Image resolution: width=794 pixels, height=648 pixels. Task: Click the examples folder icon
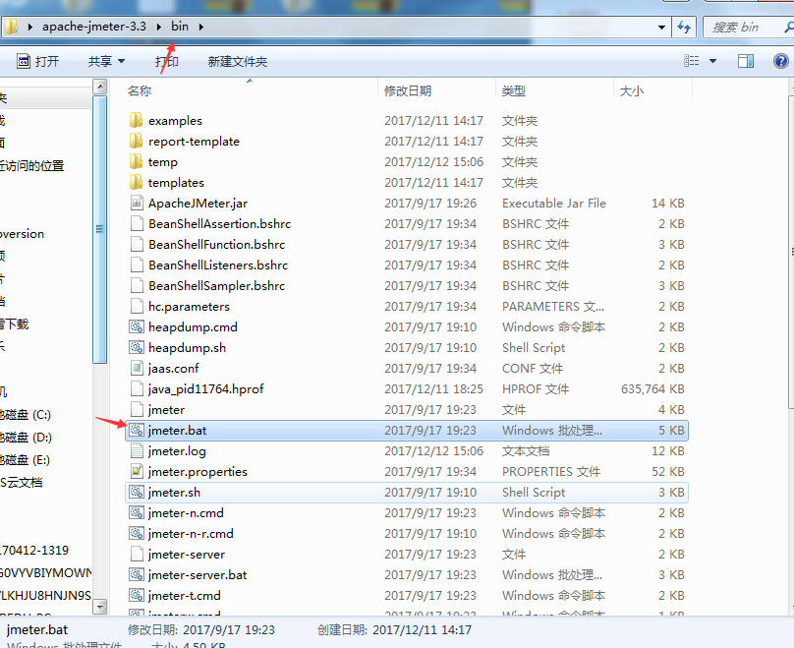(x=136, y=121)
